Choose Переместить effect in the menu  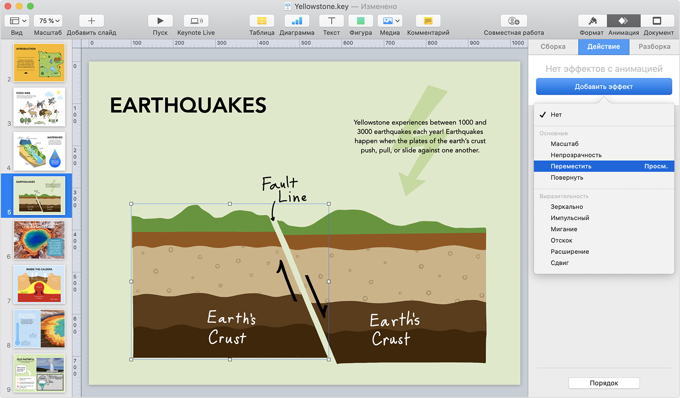(571, 166)
